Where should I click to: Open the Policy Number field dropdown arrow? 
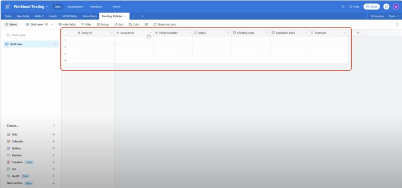189,33
